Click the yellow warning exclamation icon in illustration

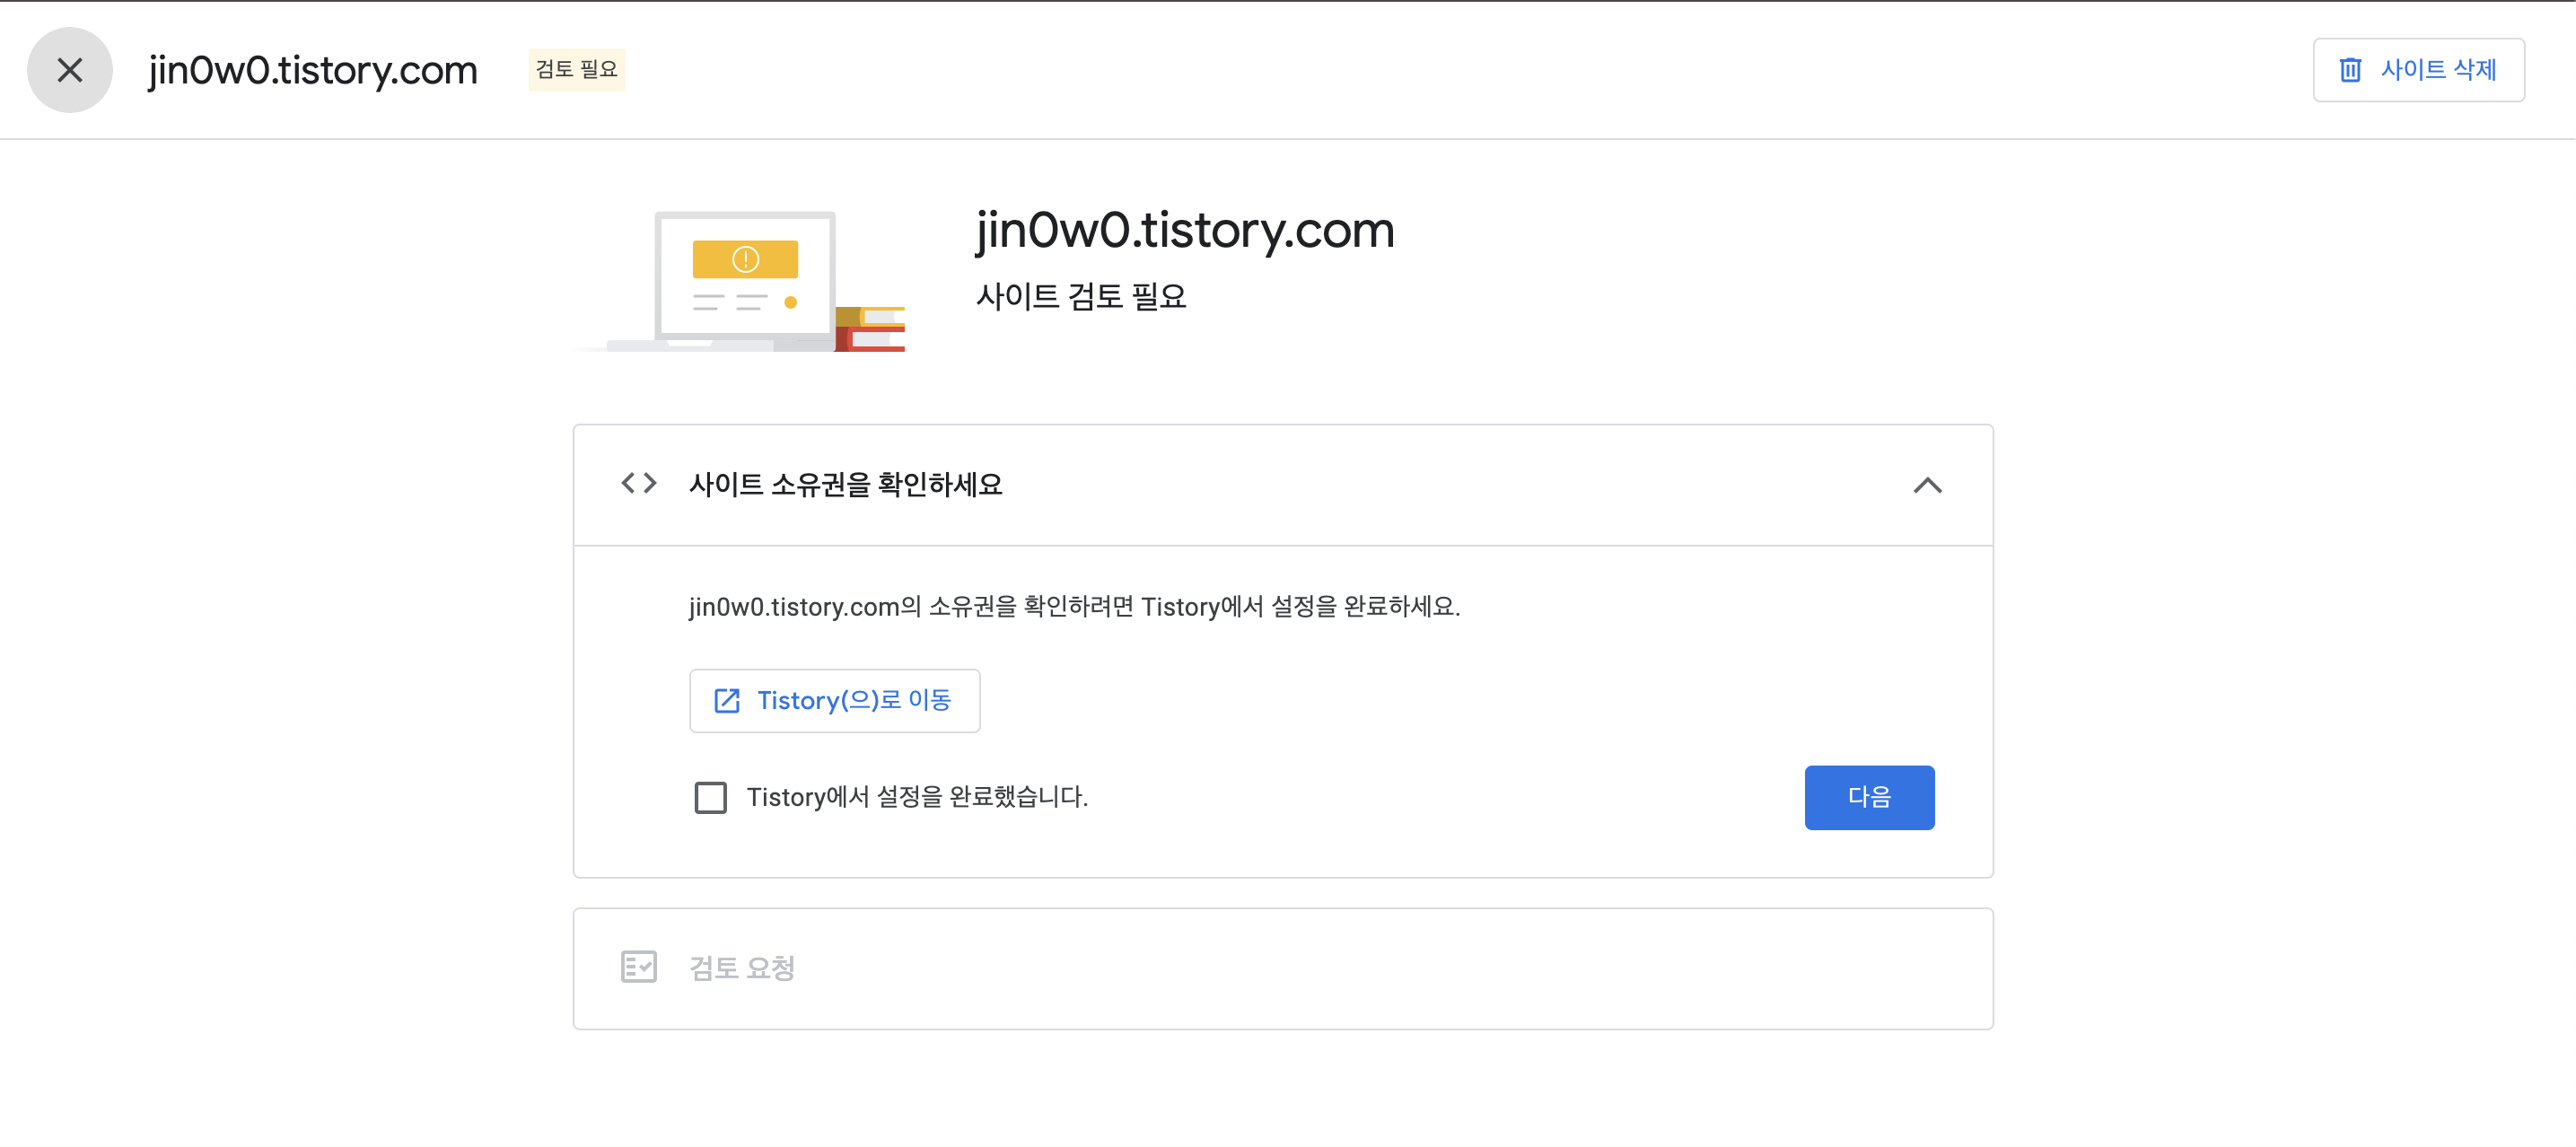(745, 259)
